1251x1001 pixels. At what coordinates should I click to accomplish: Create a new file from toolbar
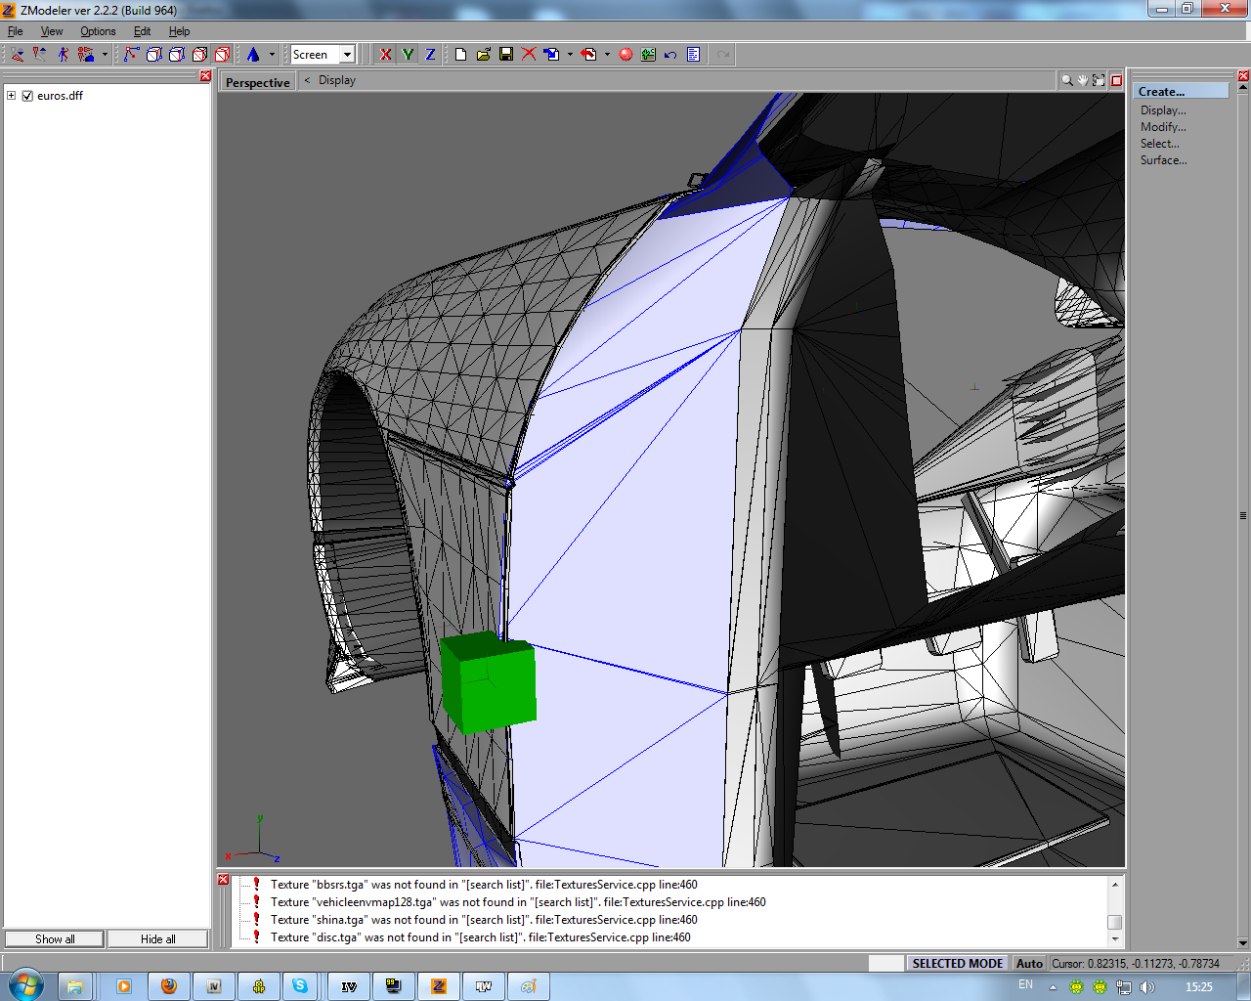point(460,55)
